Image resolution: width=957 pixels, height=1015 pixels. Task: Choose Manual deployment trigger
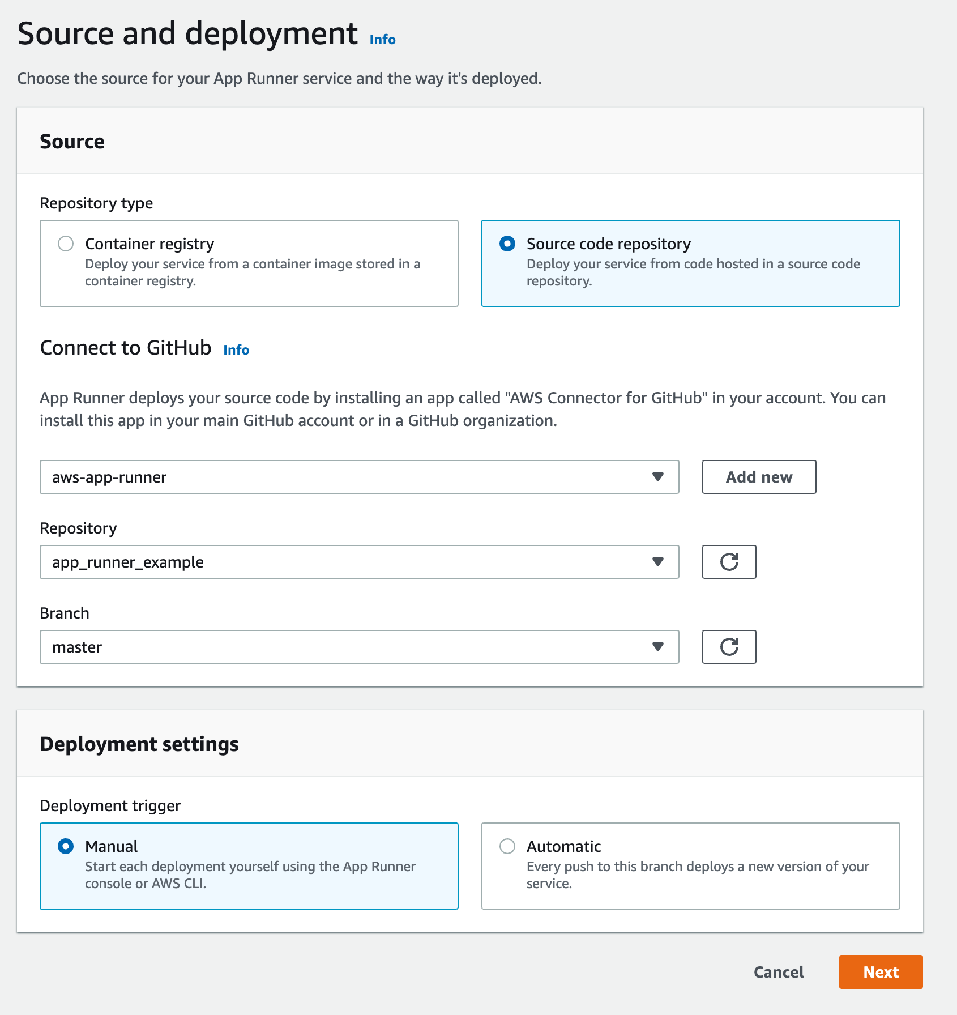[x=66, y=847]
